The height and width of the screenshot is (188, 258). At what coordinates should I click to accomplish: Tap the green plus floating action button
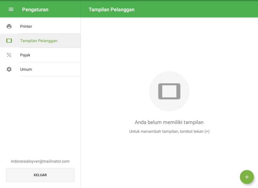[247, 177]
